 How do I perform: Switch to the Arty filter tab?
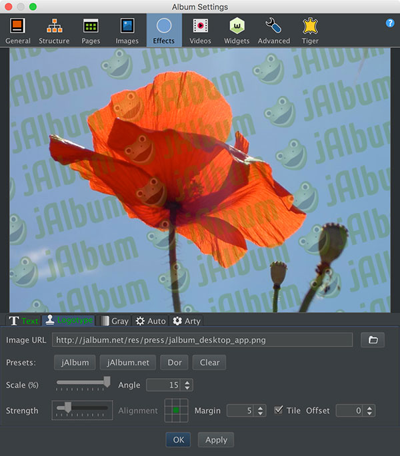click(187, 321)
